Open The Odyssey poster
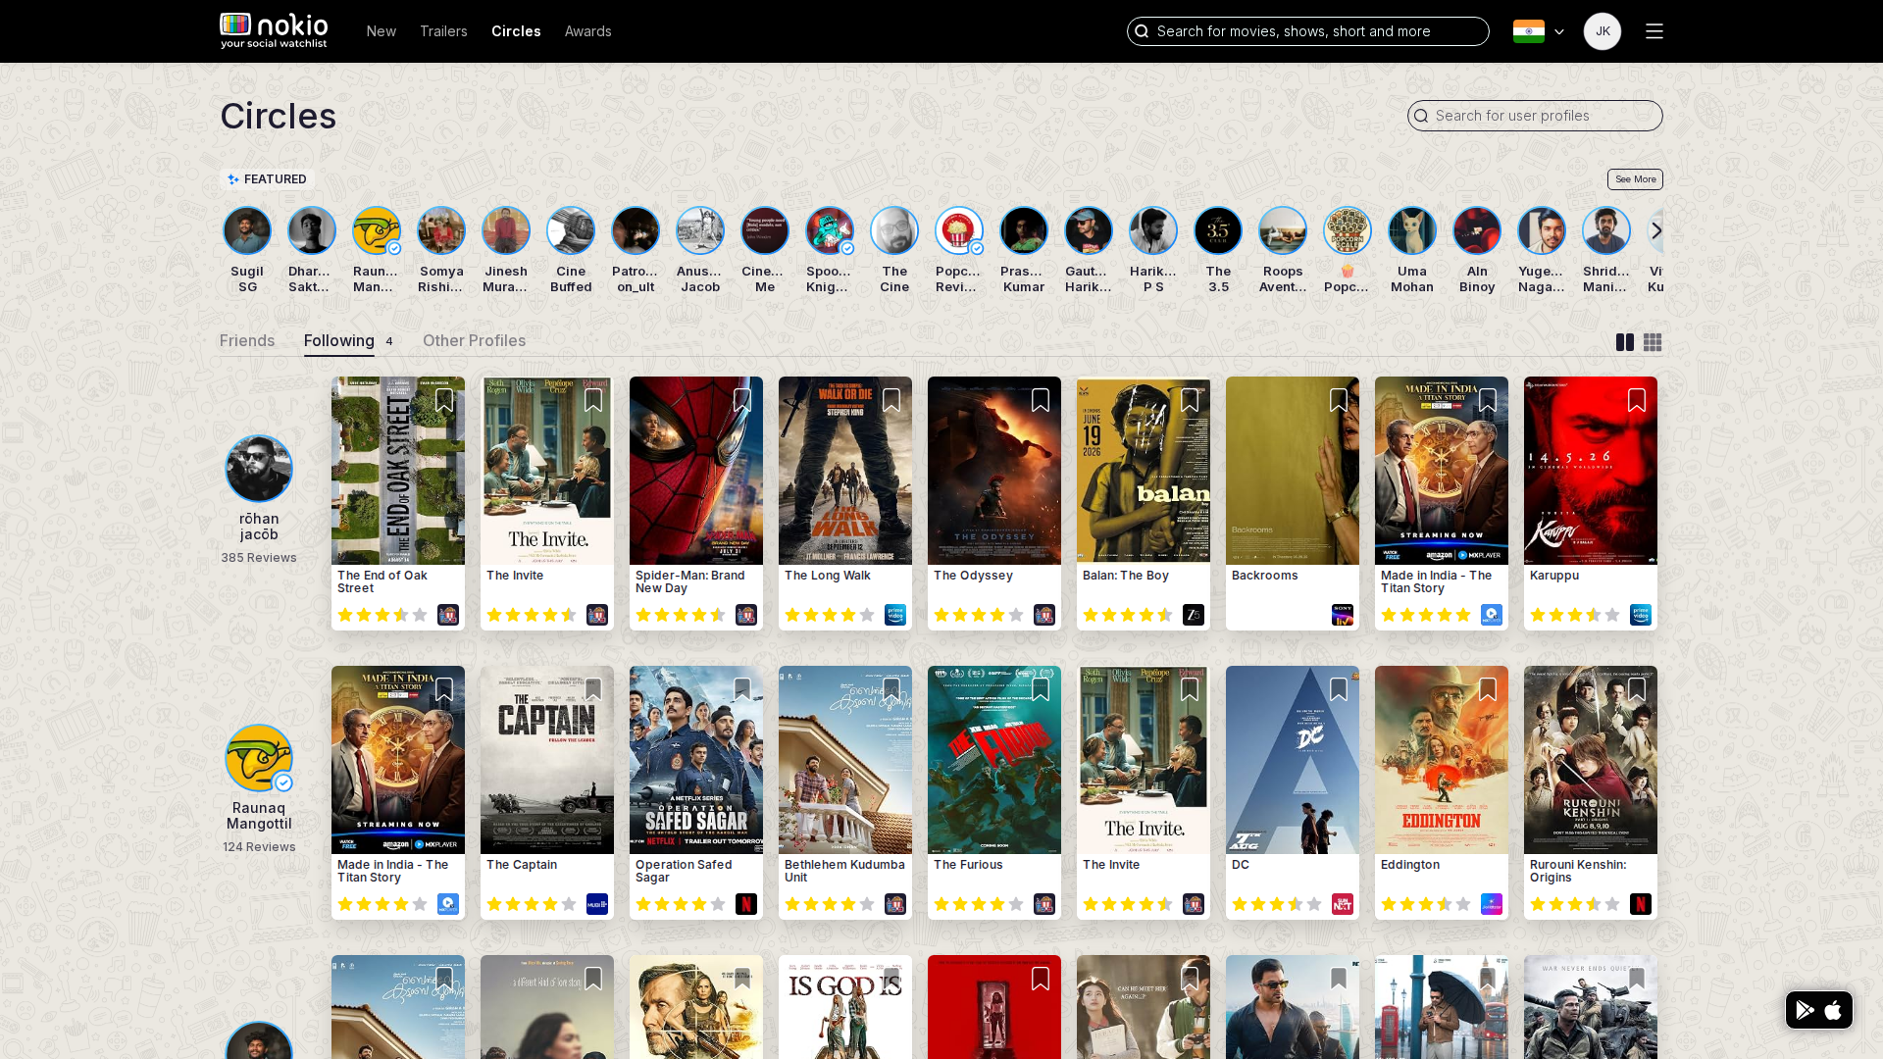The width and height of the screenshot is (1883, 1059). [x=994, y=471]
